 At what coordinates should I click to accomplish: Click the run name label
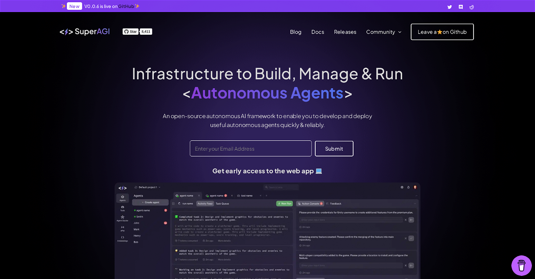tap(187, 204)
